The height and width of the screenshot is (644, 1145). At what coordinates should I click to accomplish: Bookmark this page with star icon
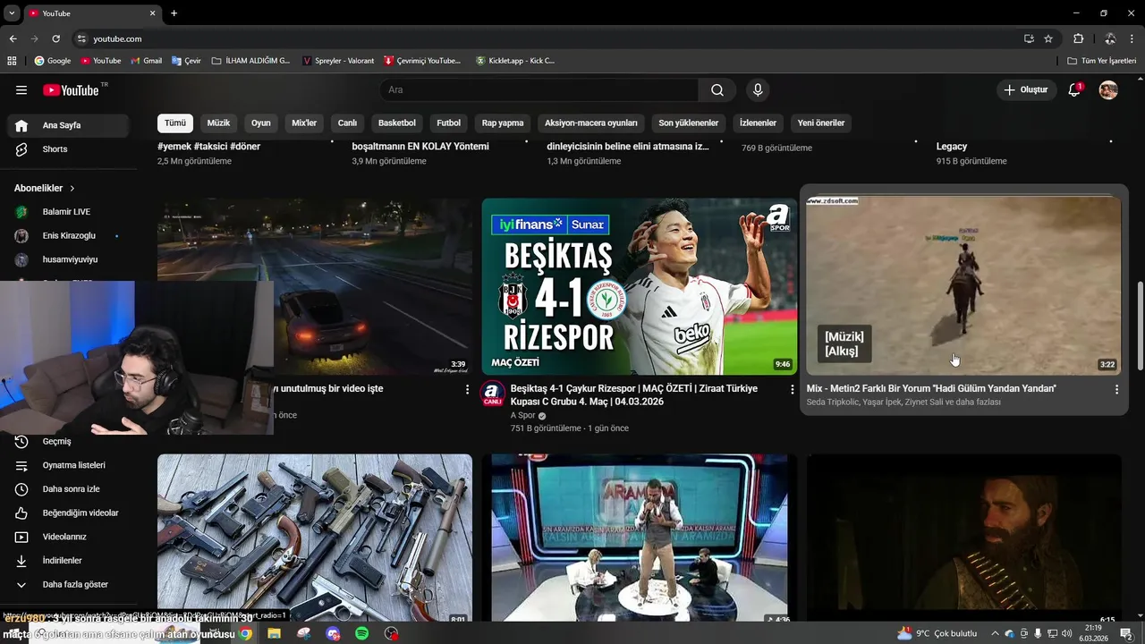[1048, 38]
